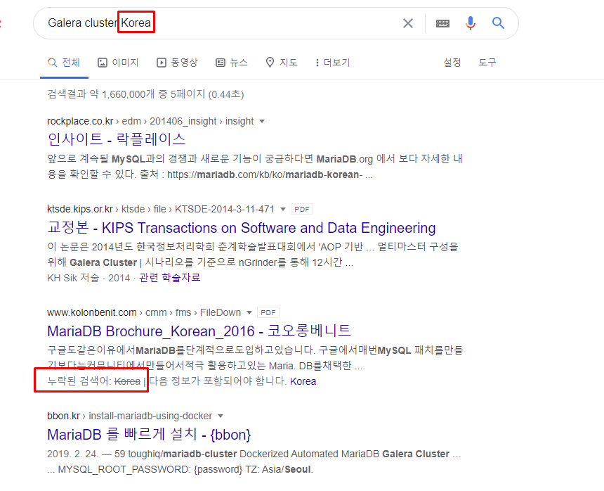Screen dimensions: 604x491
Task: Click the www.kolonbenit.com breadcrumb URL text
Action: coord(144,312)
